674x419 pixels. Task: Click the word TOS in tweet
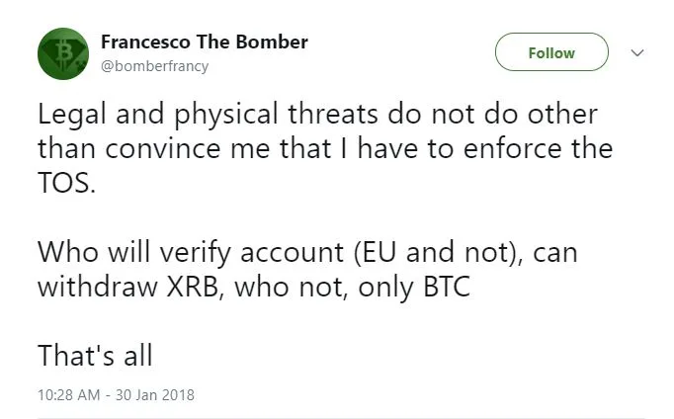[64, 182]
